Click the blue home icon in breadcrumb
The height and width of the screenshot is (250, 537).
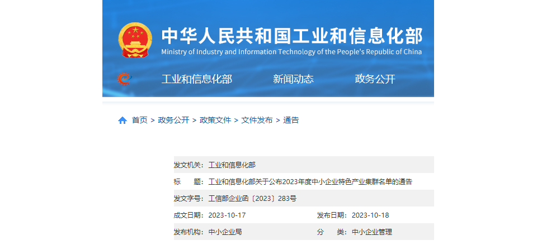coord(123,120)
